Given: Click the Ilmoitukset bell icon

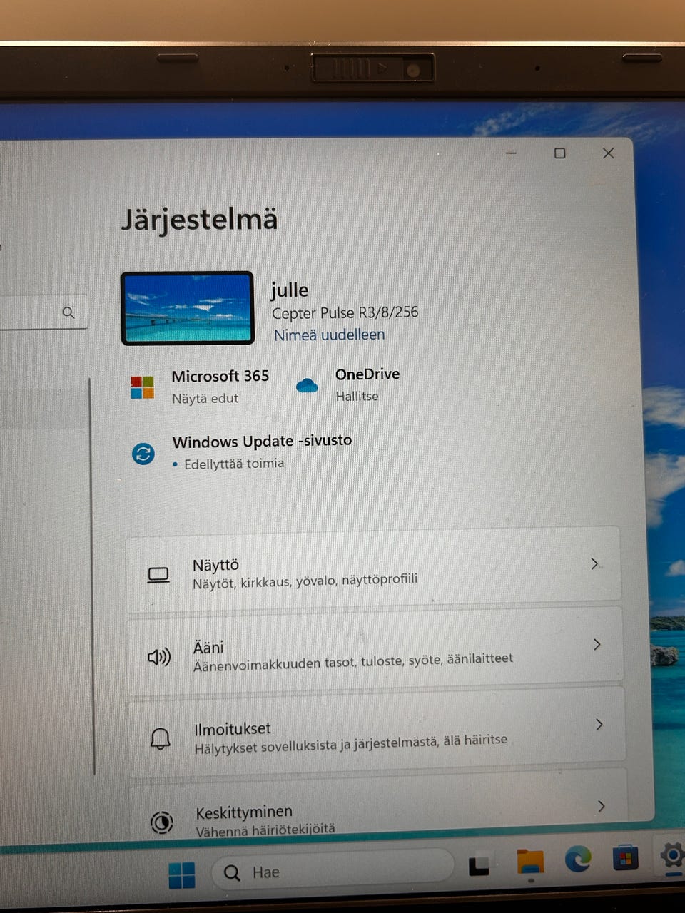Looking at the screenshot, I should pos(161,738).
